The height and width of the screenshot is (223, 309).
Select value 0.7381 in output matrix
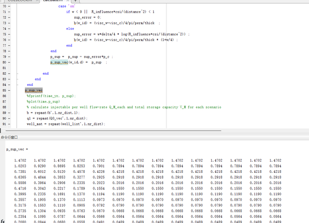tap(20, 172)
